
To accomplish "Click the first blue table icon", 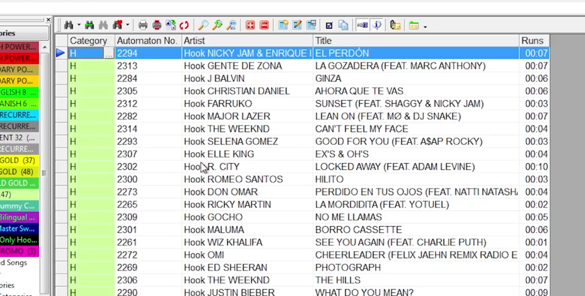I will [283, 25].
